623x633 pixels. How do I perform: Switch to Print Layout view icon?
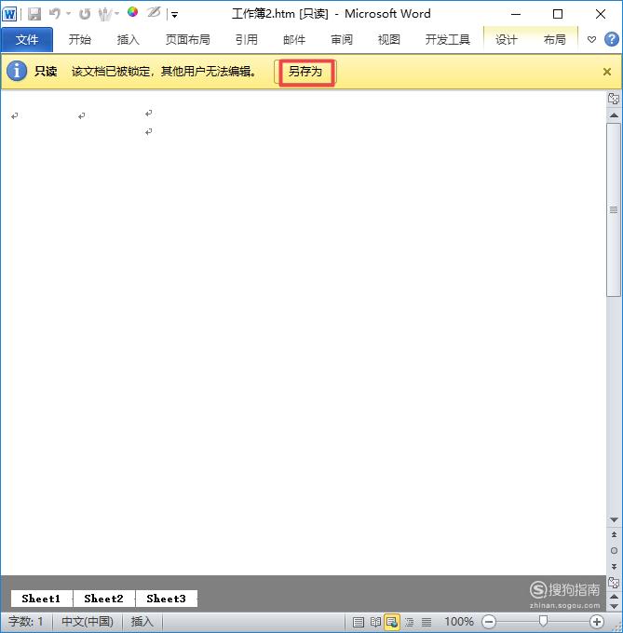[x=359, y=622]
